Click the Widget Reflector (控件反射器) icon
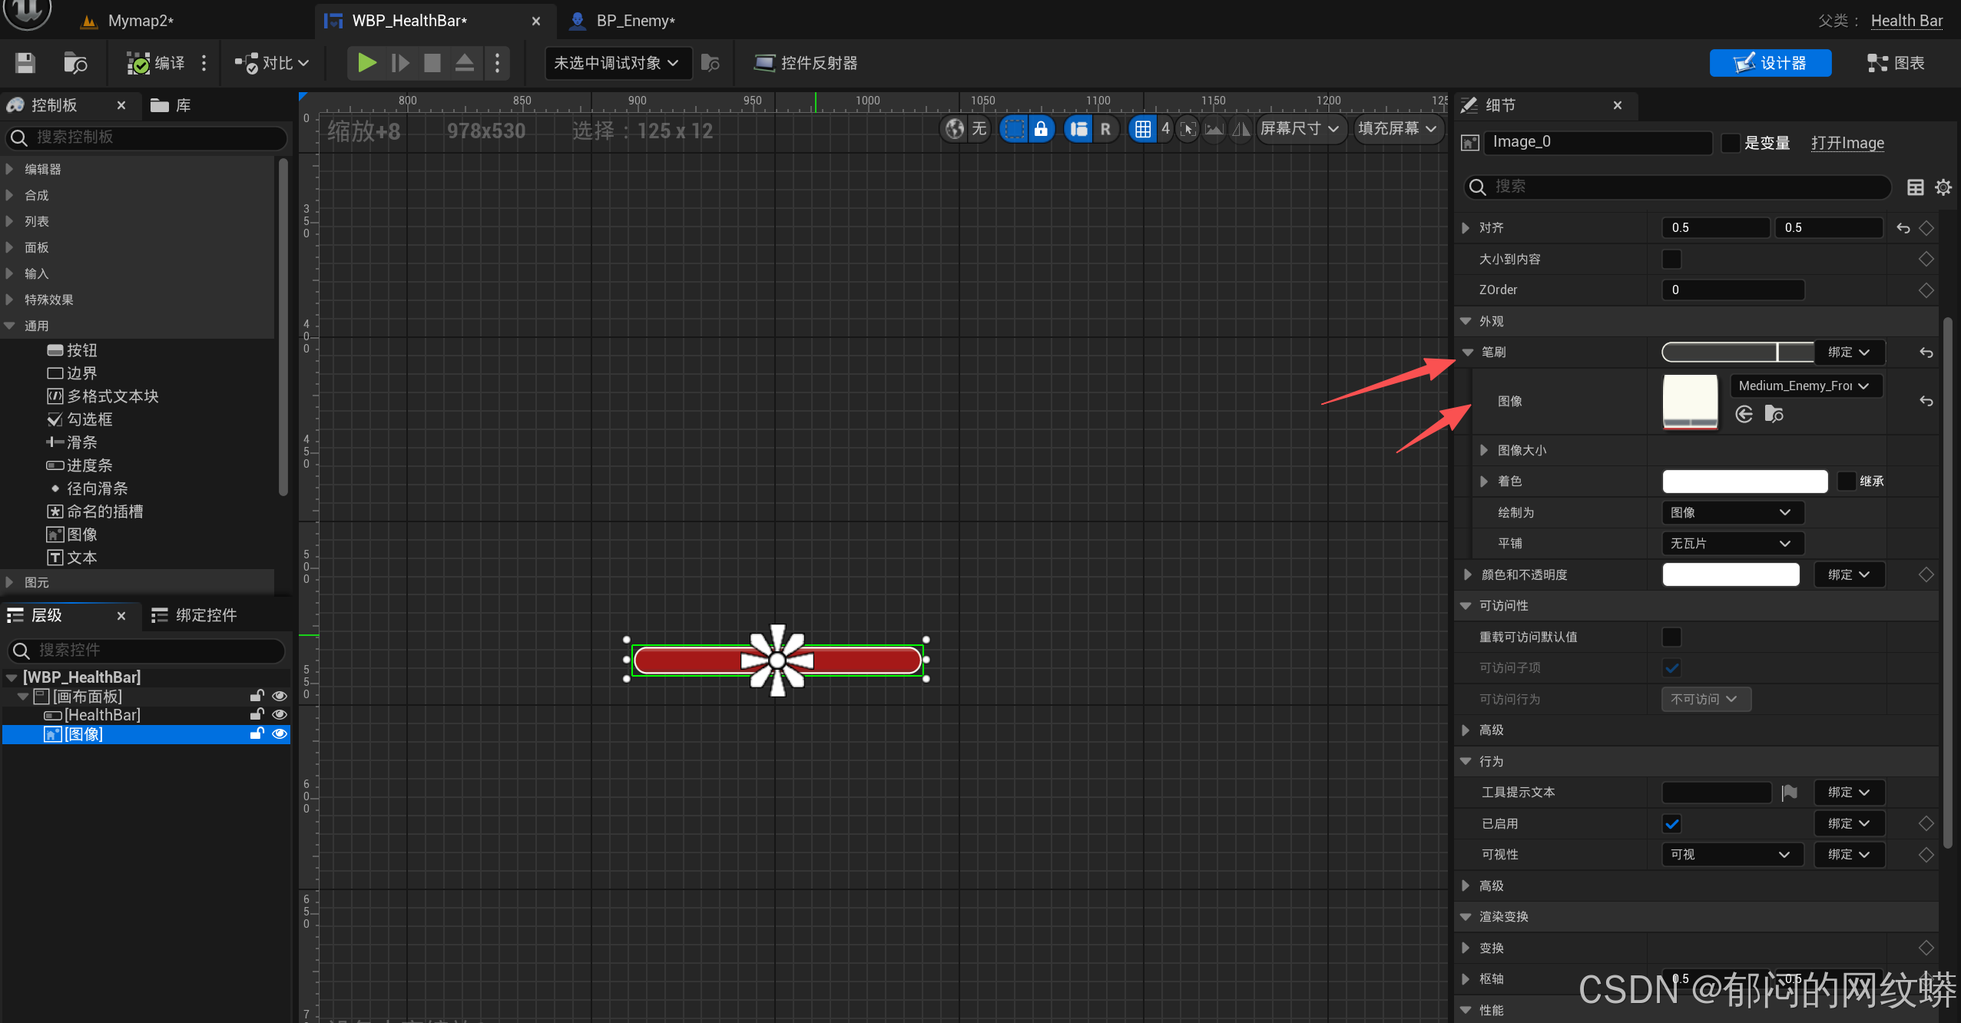 (x=764, y=63)
